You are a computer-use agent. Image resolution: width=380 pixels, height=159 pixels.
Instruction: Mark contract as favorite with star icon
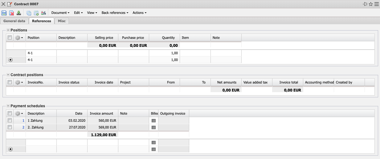pyautogui.click(x=371, y=4)
